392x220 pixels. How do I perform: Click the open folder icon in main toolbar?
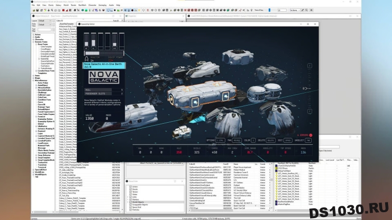click(34, 10)
